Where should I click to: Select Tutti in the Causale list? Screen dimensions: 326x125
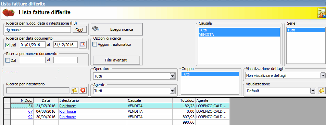click(239, 30)
